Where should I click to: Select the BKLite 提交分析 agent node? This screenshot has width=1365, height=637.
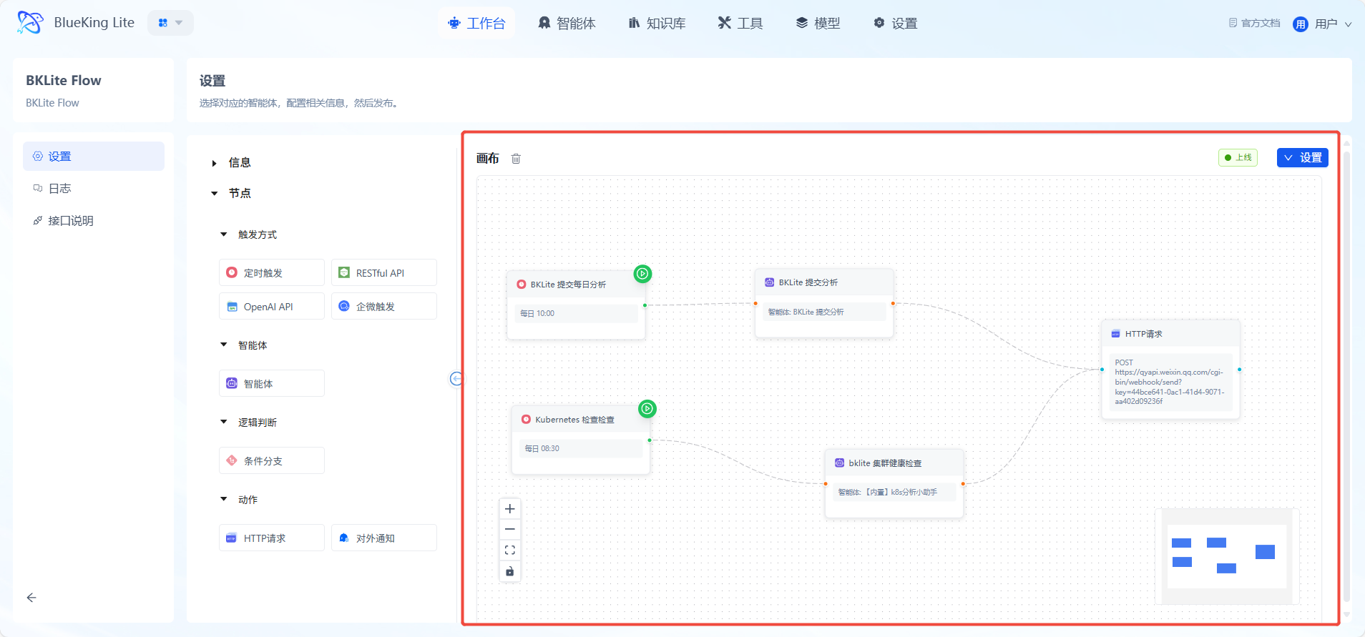tap(824, 302)
